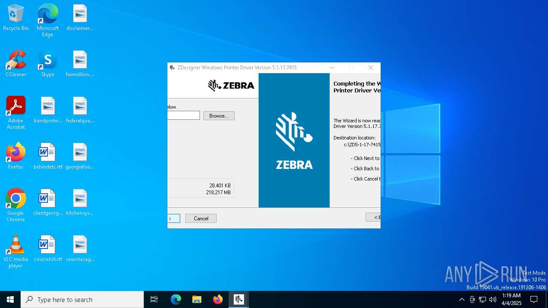548x308 pixels.
Task: Open CCleaner desktop shortcut
Action: click(x=16, y=64)
